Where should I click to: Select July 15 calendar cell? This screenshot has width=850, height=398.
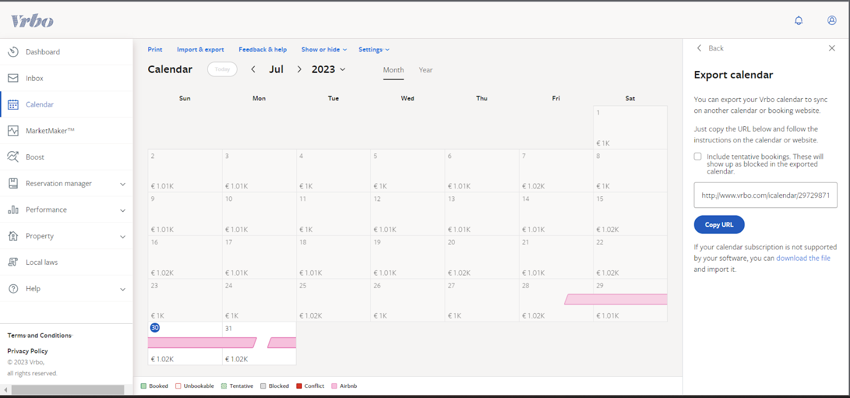[631, 214]
